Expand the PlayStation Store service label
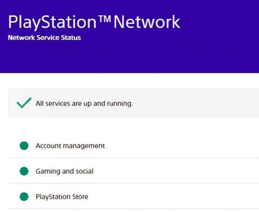This screenshot has width=259, height=213. click(x=62, y=197)
